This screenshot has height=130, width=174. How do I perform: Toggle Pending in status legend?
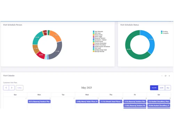[x=164, y=32]
